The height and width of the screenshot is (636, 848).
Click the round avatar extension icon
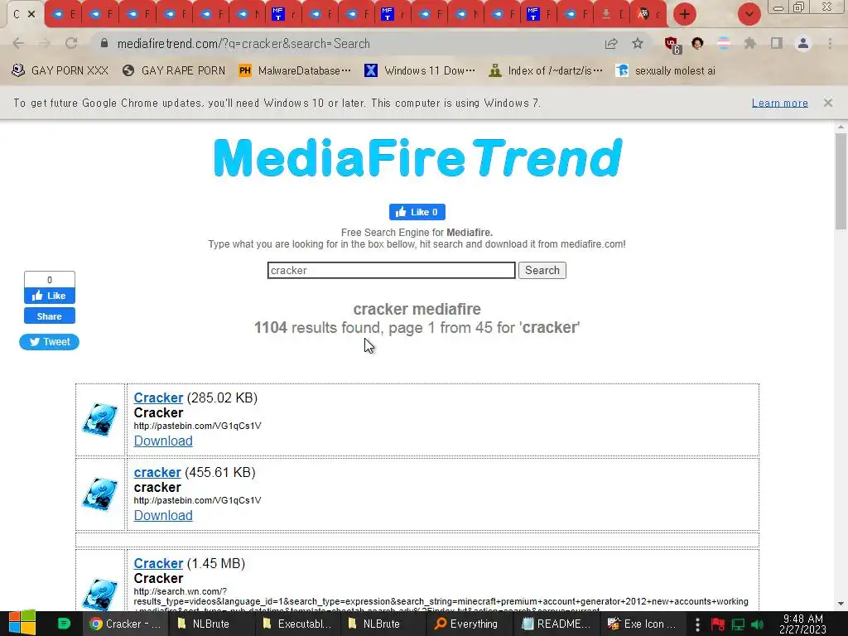click(697, 43)
